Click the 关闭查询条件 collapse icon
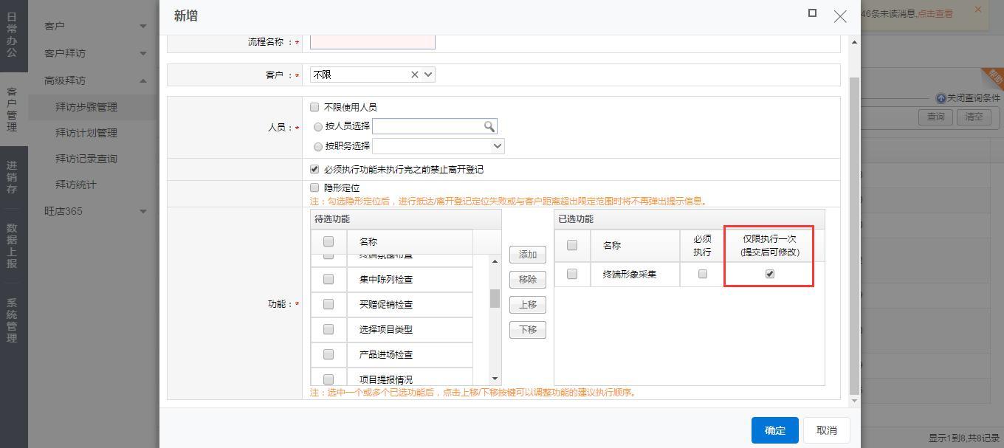This screenshot has width=1004, height=448. (941, 98)
